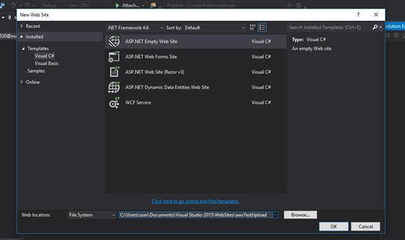Expand the Recent node

[x=21, y=26]
